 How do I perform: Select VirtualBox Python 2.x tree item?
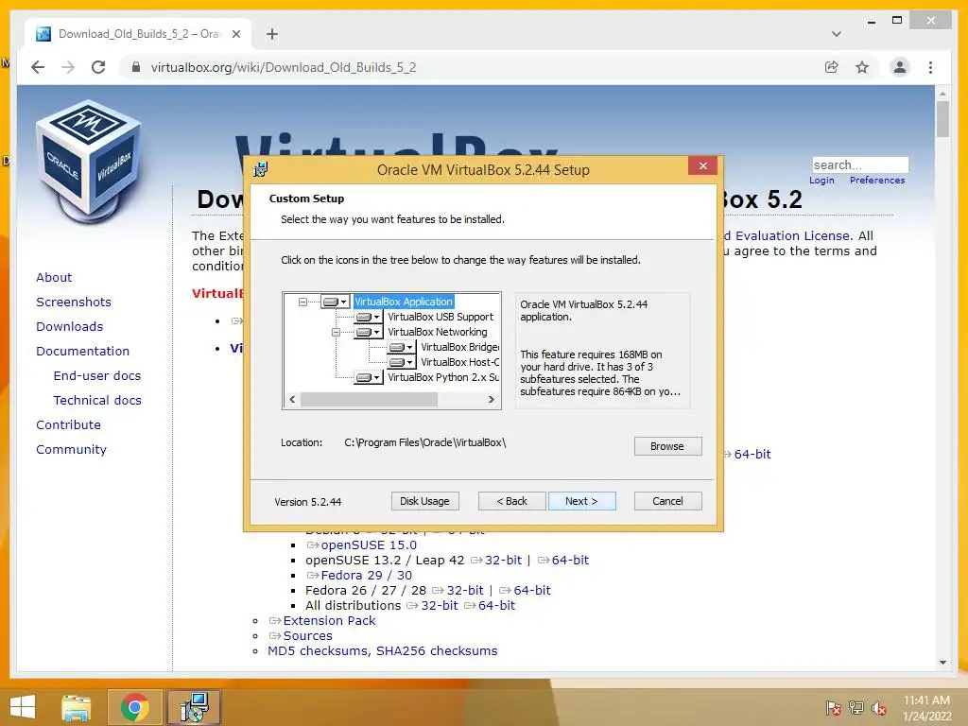[443, 377]
